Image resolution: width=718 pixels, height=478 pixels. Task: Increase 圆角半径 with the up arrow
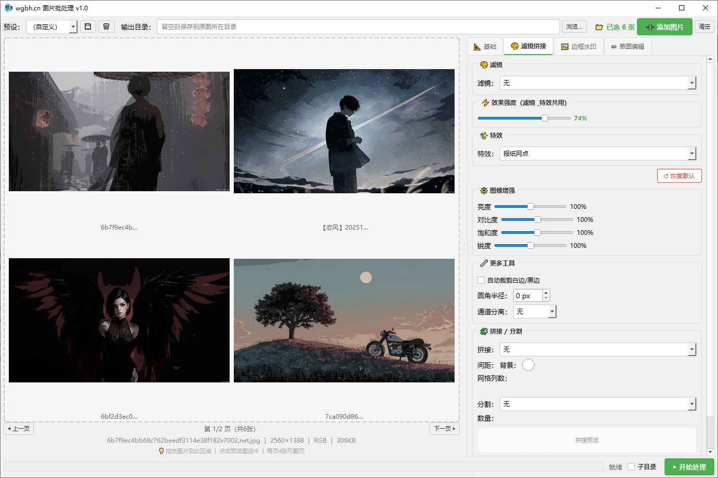pyautogui.click(x=546, y=293)
